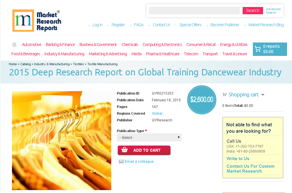
Task: Click the Home icon in the category navigation
Action: click(x=14, y=44)
